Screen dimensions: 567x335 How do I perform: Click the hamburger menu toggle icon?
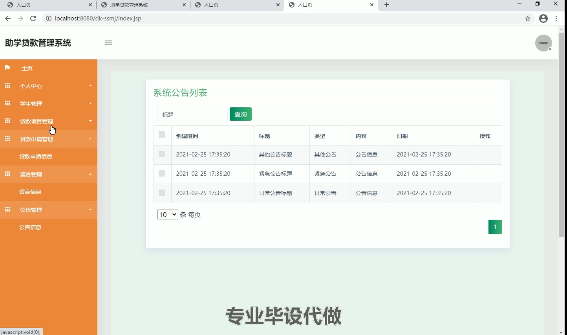click(109, 43)
